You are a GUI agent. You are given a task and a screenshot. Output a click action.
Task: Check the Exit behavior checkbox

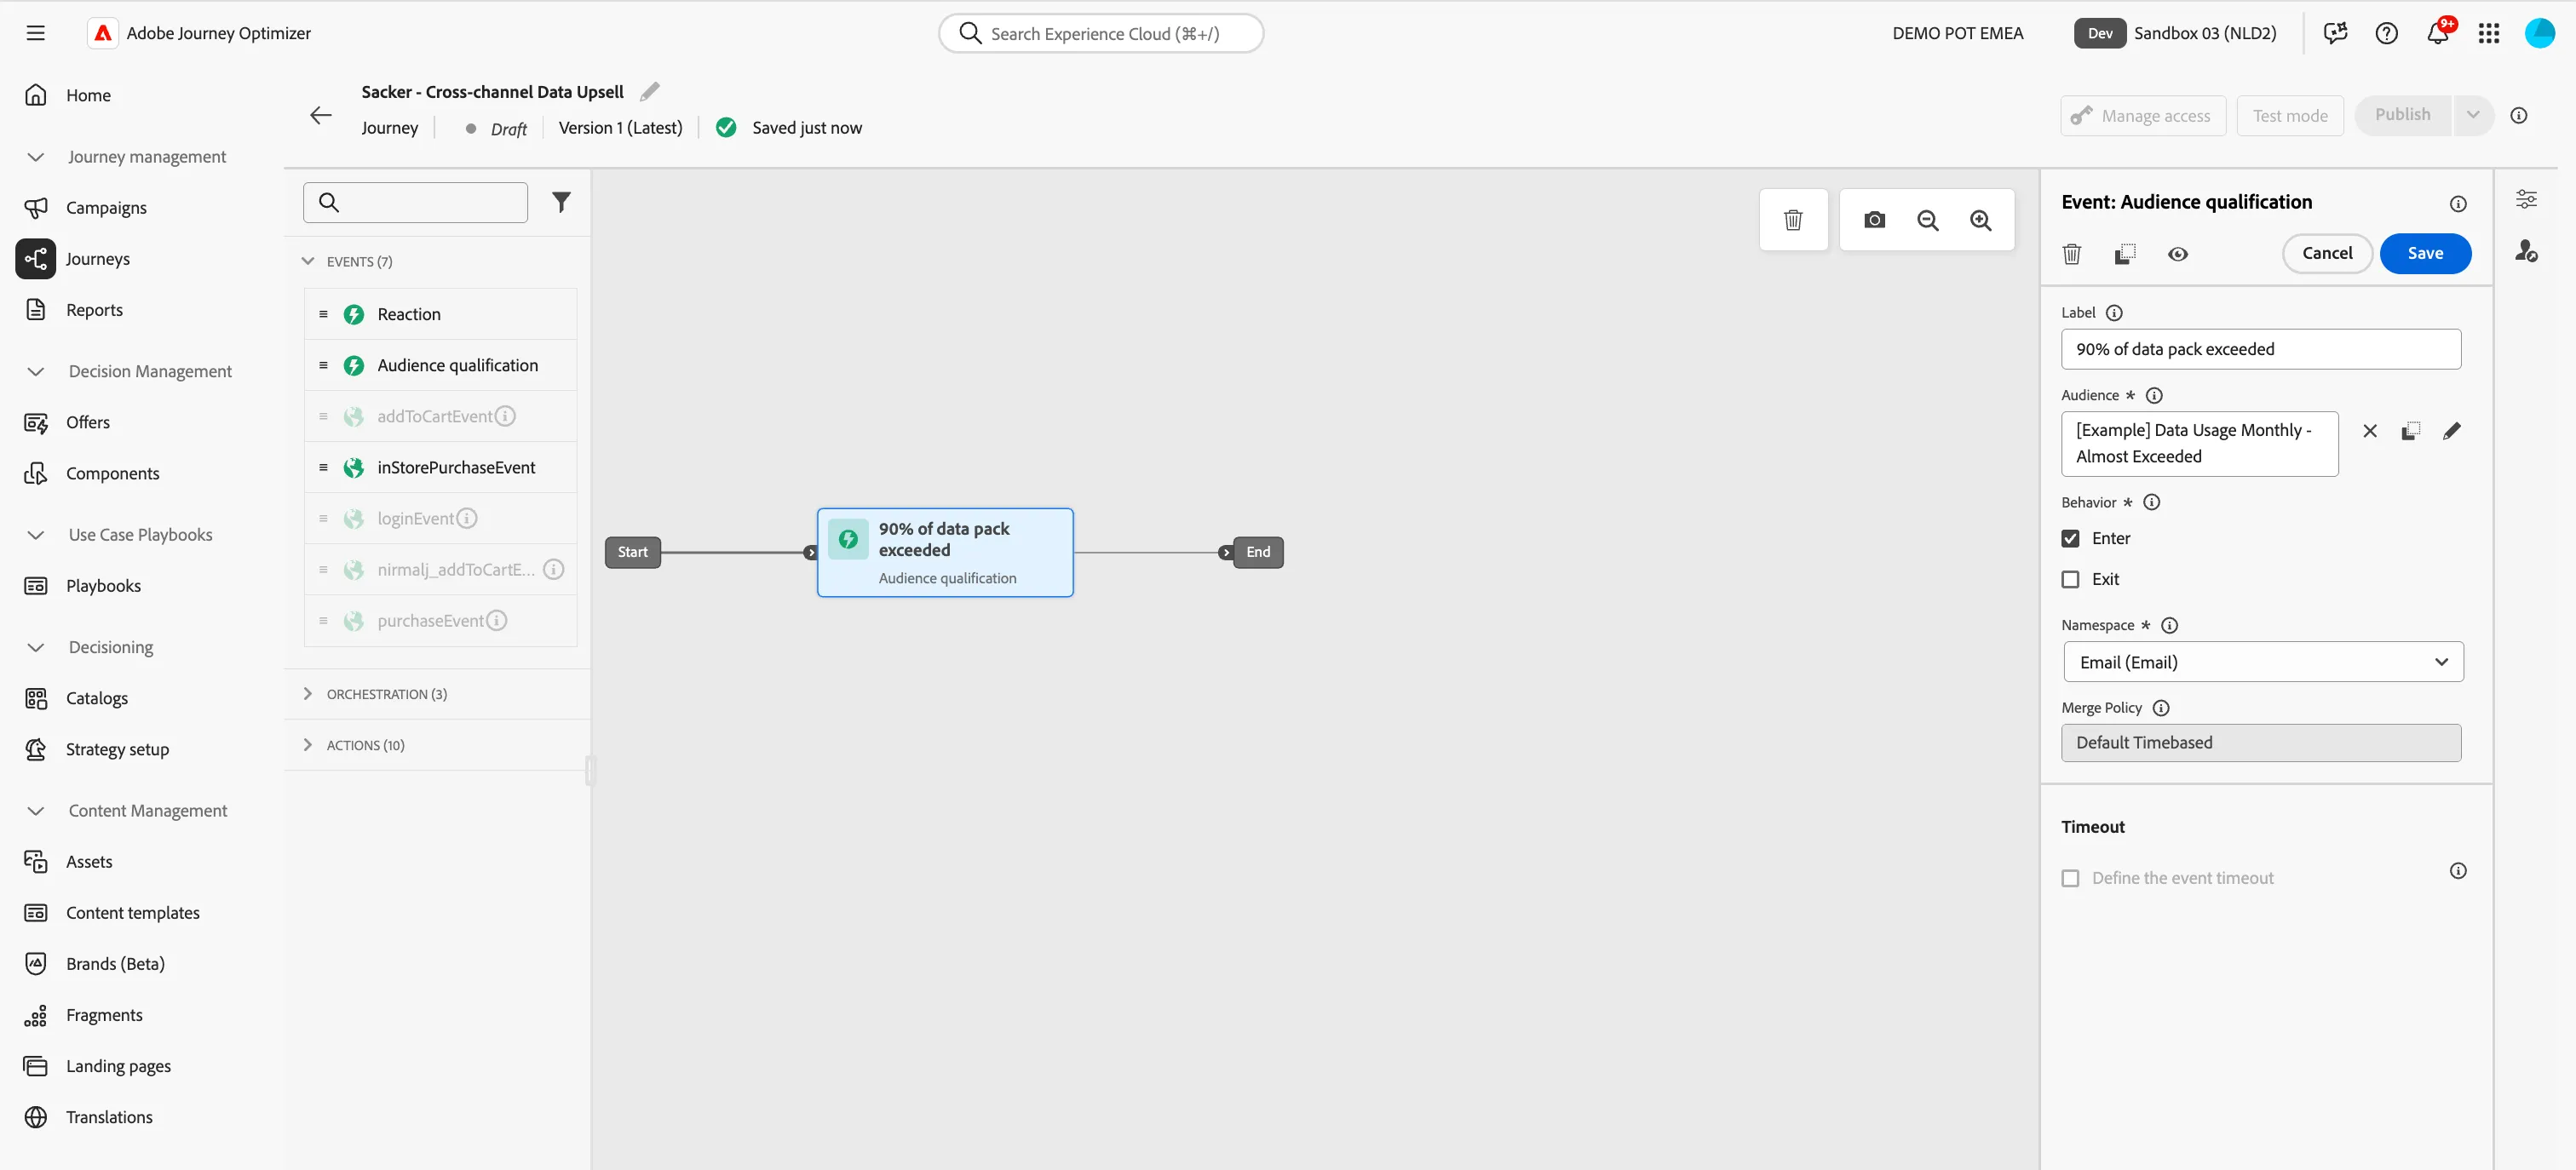coord(2071,579)
